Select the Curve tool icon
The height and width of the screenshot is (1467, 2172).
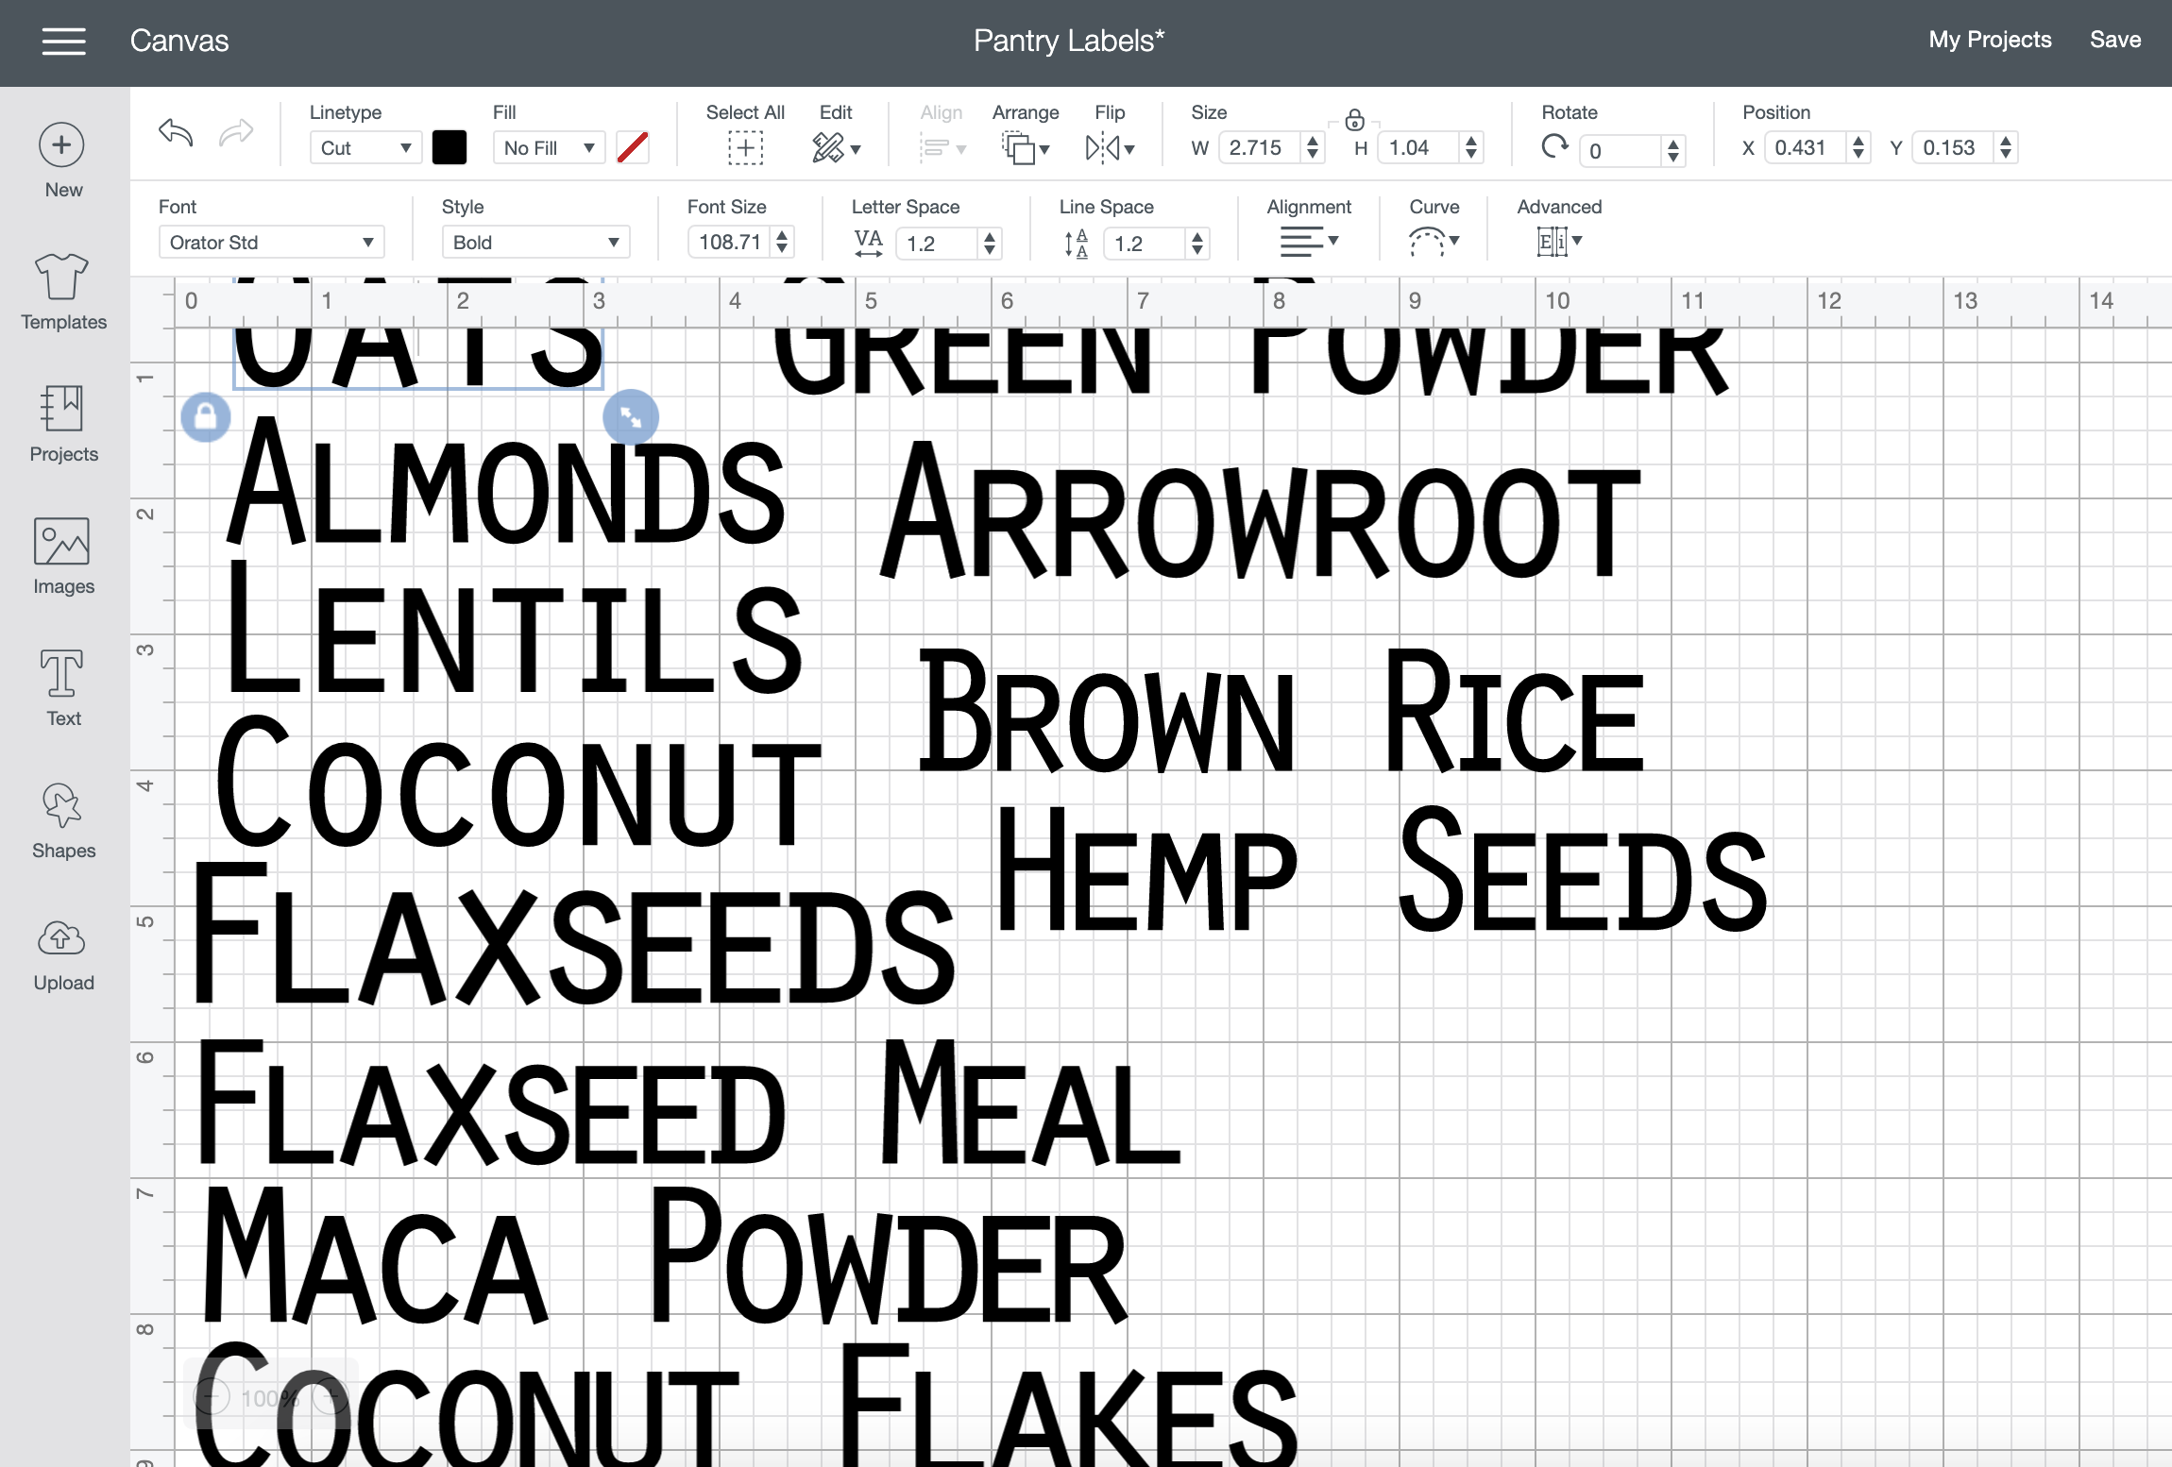(1429, 243)
